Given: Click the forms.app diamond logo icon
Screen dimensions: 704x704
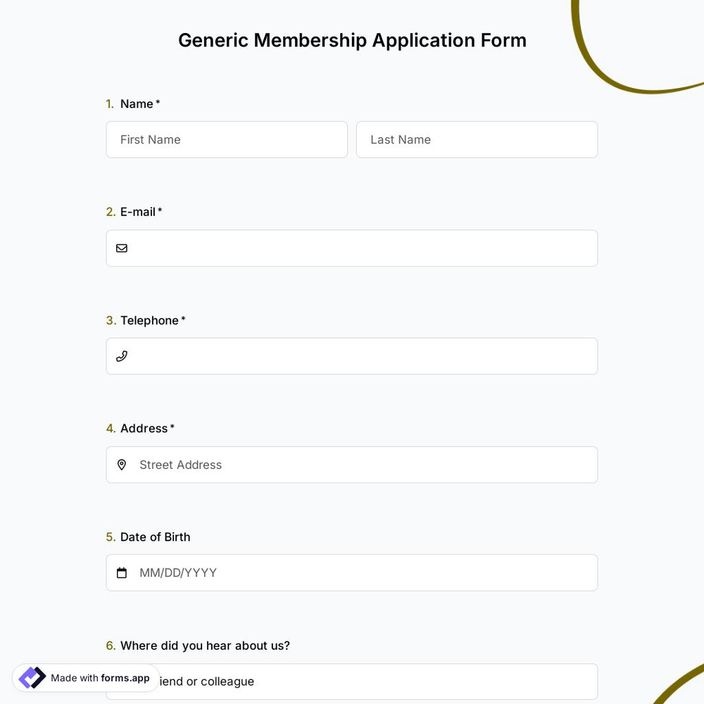Looking at the screenshot, I should coord(32,677).
